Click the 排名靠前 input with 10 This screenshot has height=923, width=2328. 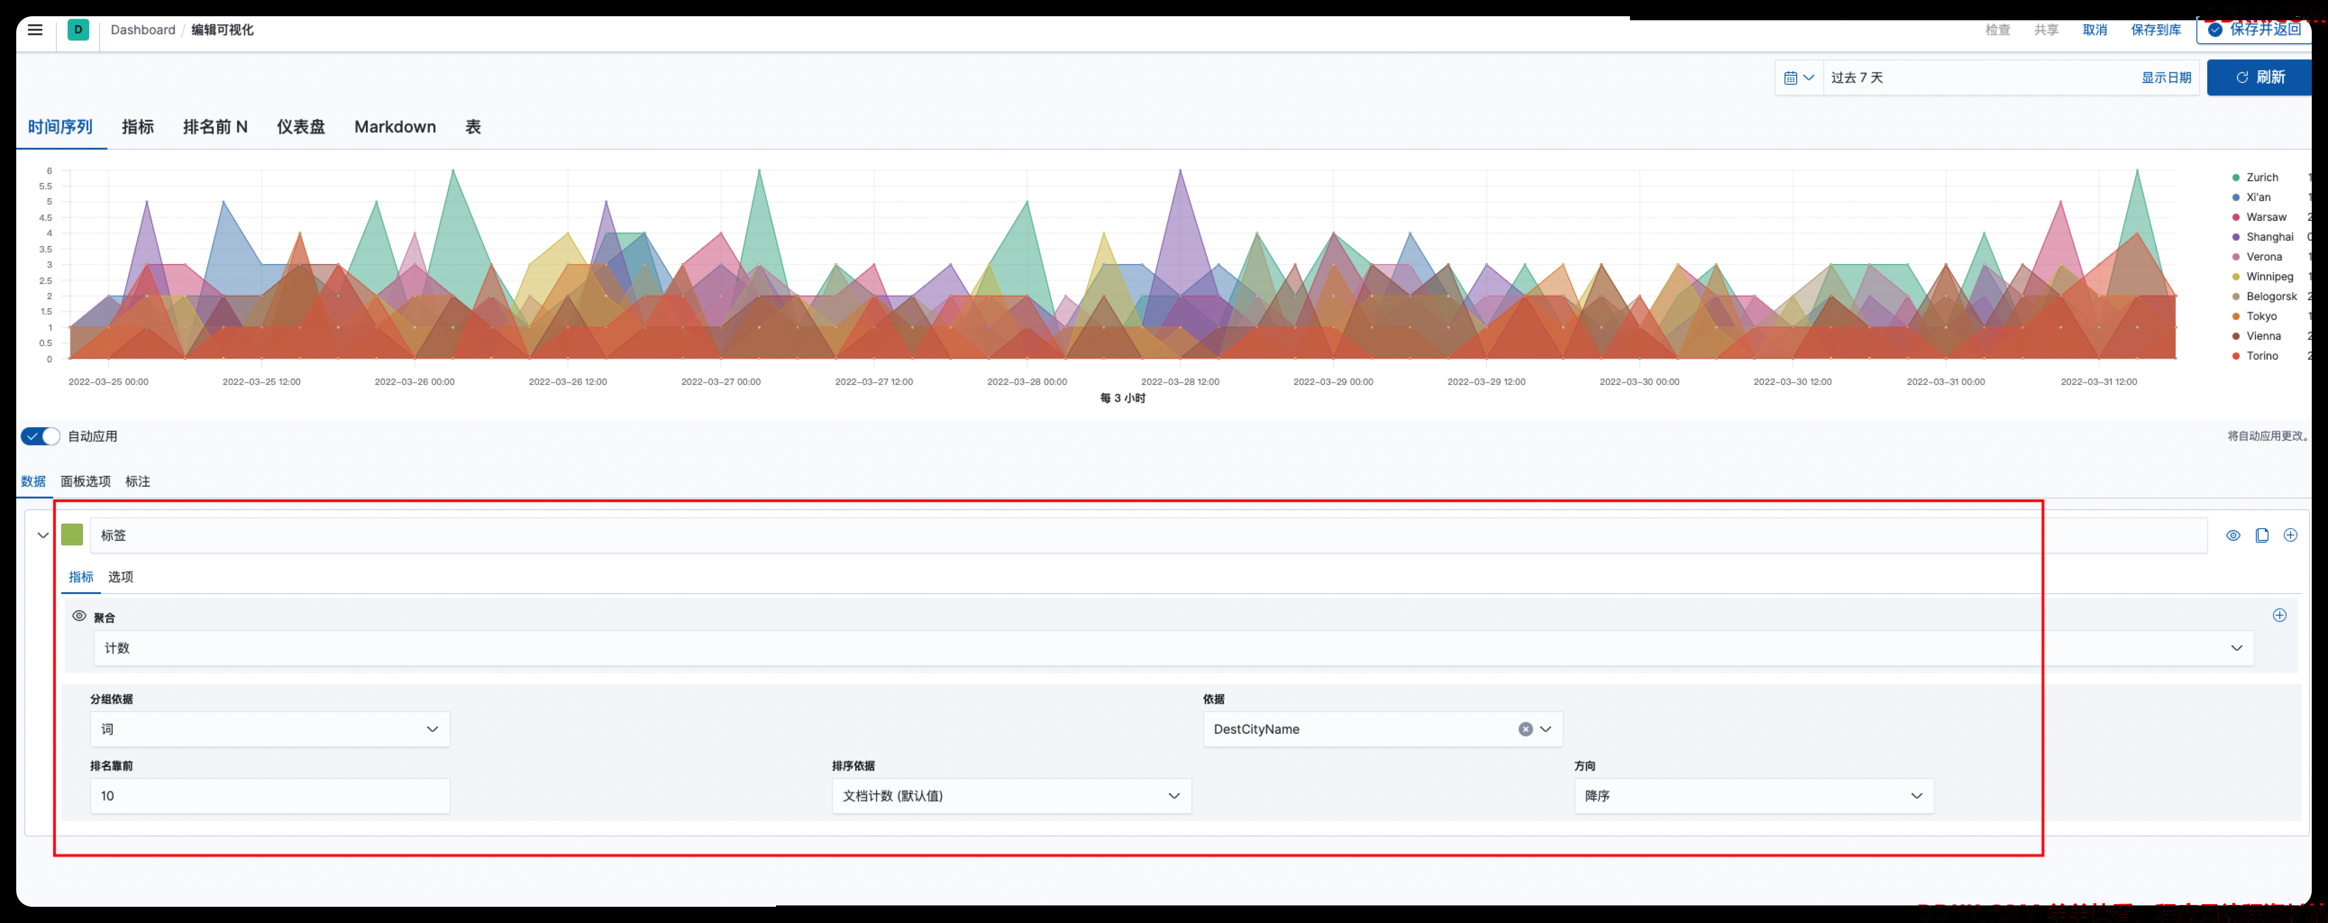tap(270, 796)
